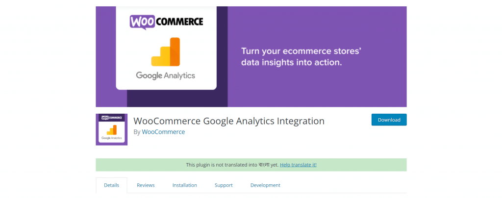Click the large WooCommerce logo in banner

166,22
